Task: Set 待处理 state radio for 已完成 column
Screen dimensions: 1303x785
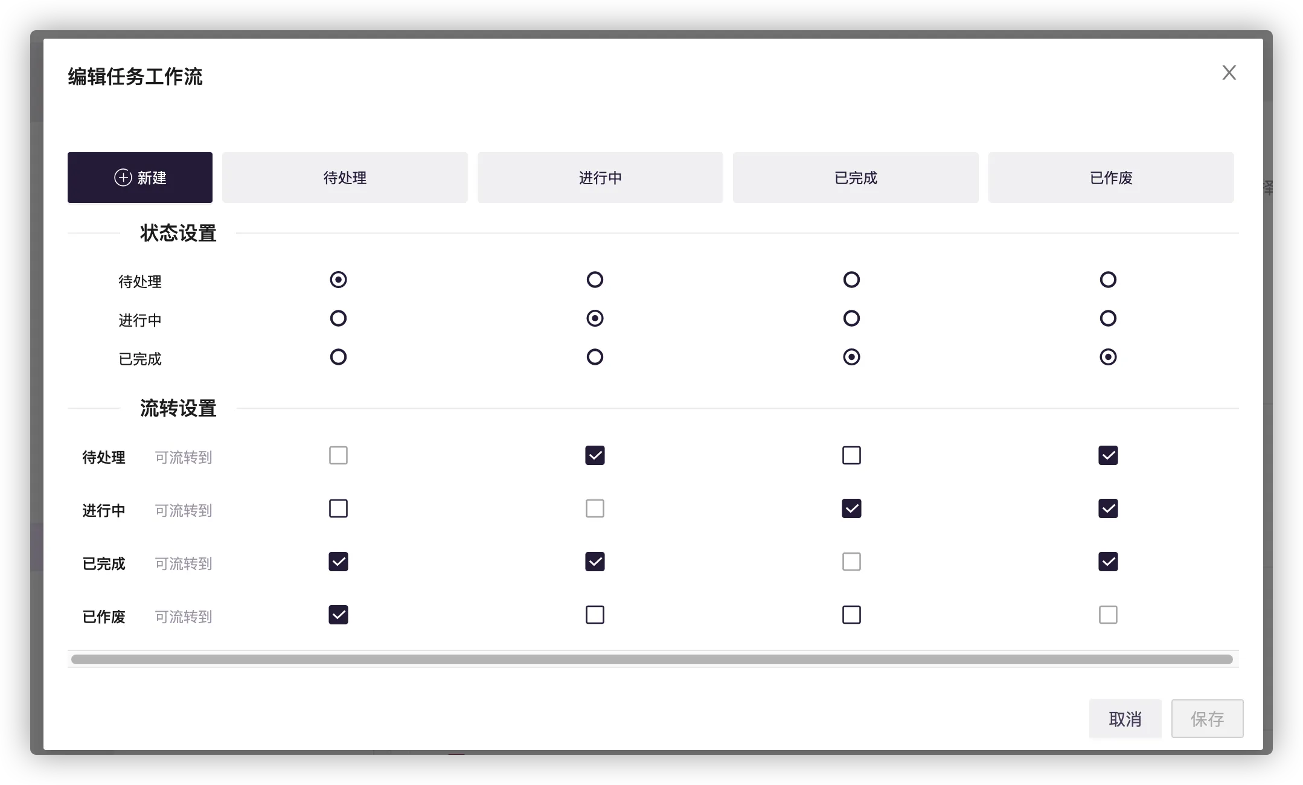Action: [x=851, y=280]
